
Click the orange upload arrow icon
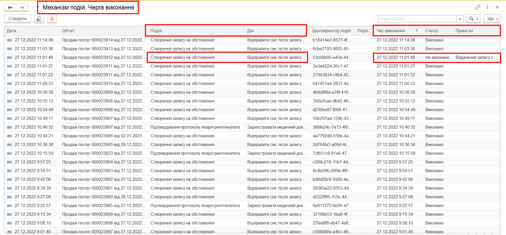click(52, 19)
